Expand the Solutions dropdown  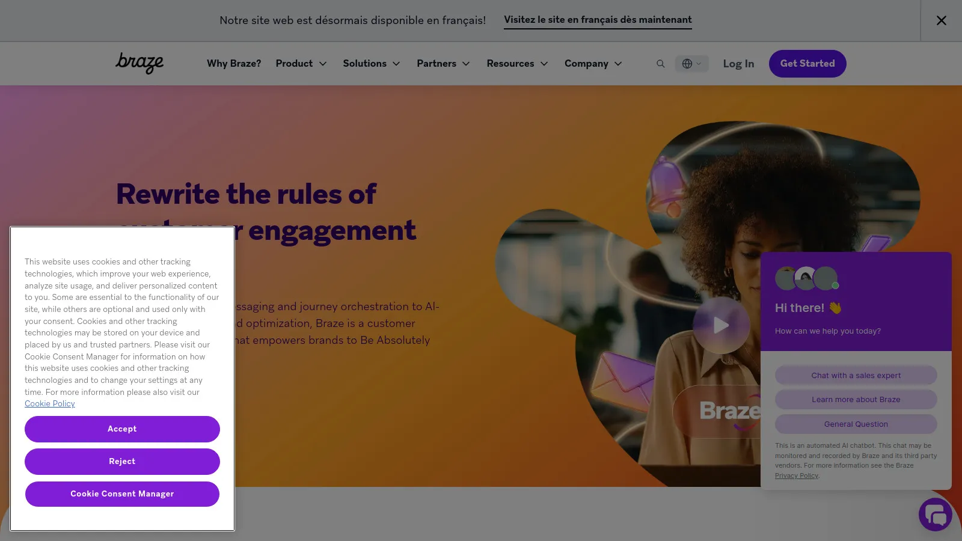tap(371, 63)
